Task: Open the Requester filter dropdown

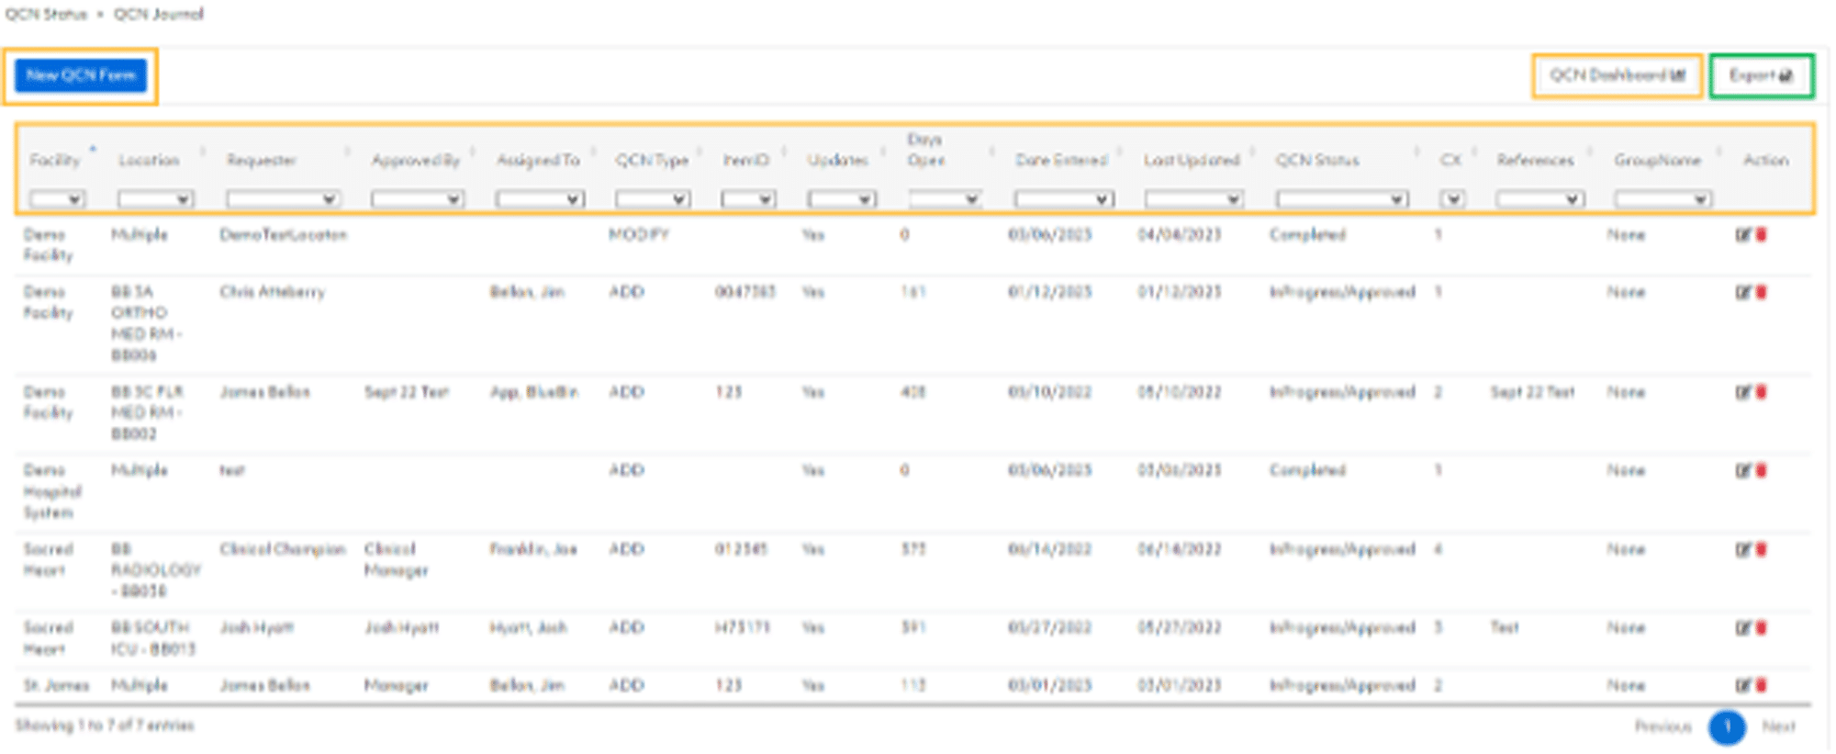Action: (283, 198)
